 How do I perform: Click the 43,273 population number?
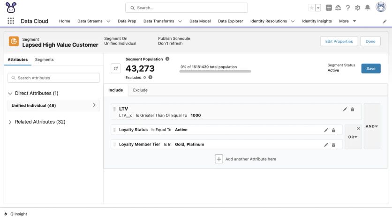click(x=140, y=69)
